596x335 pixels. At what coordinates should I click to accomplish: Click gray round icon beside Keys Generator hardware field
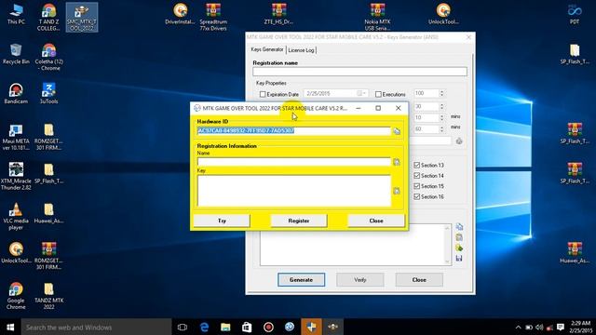tap(459, 141)
